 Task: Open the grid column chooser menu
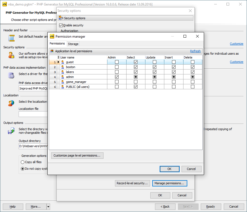(58, 57)
